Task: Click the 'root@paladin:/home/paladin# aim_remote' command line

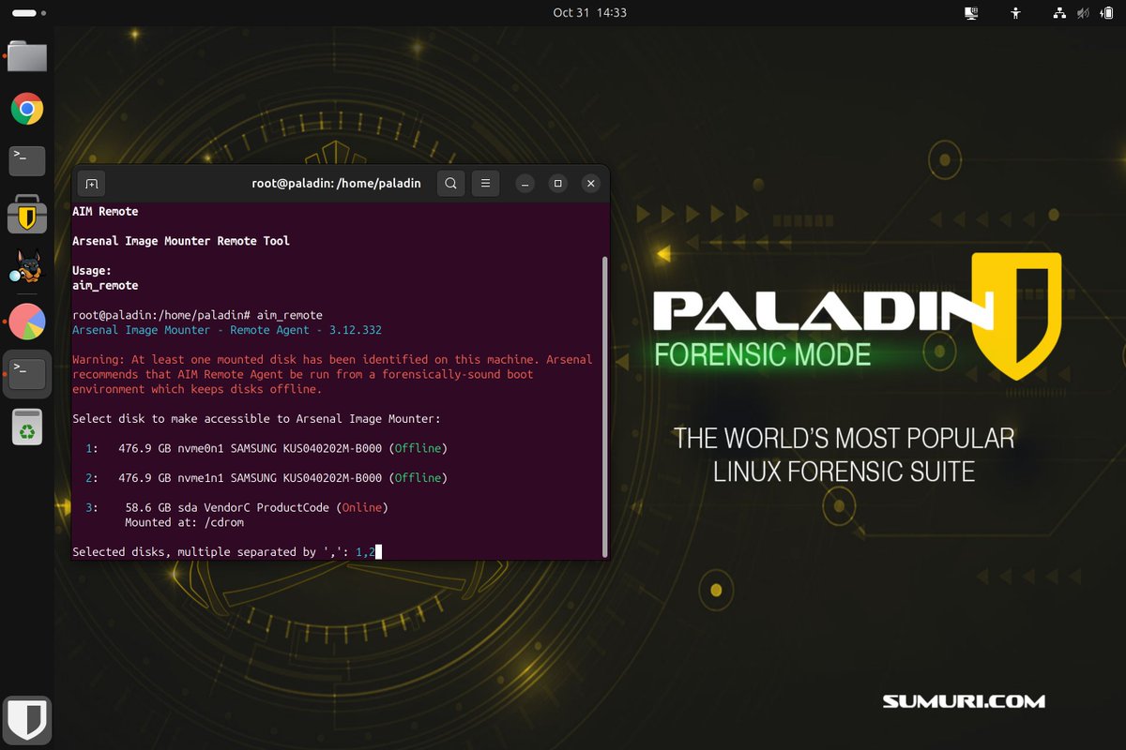Action: point(197,315)
